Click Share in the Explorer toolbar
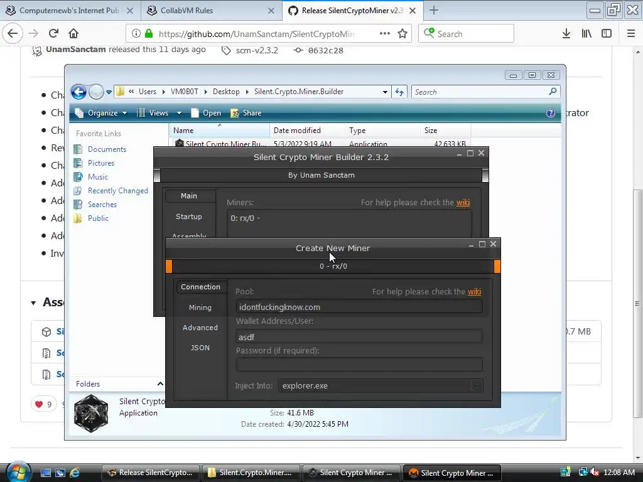 (246, 113)
